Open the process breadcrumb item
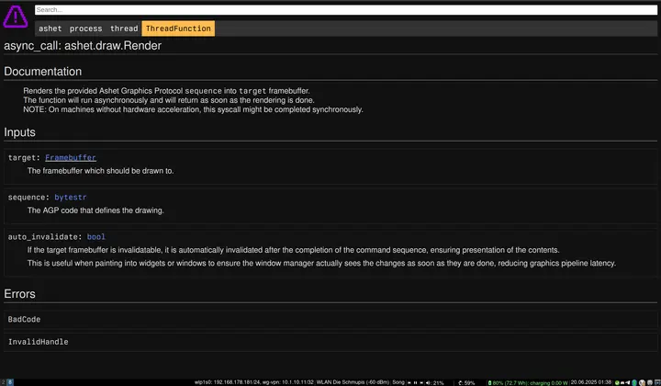The height and width of the screenshot is (386, 661). 85,28
